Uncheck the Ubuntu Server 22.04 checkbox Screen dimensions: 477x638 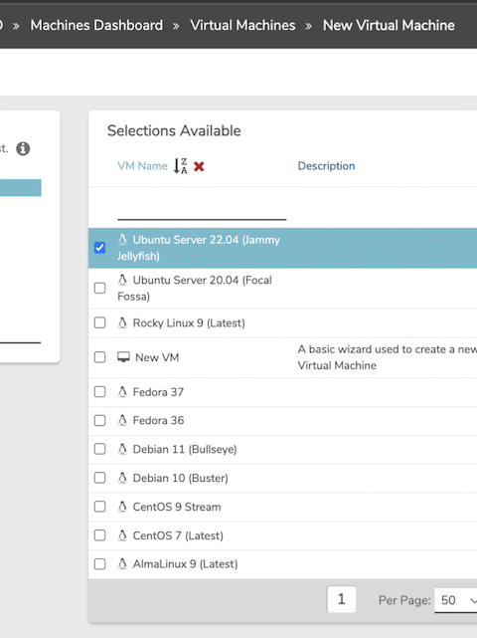click(99, 248)
